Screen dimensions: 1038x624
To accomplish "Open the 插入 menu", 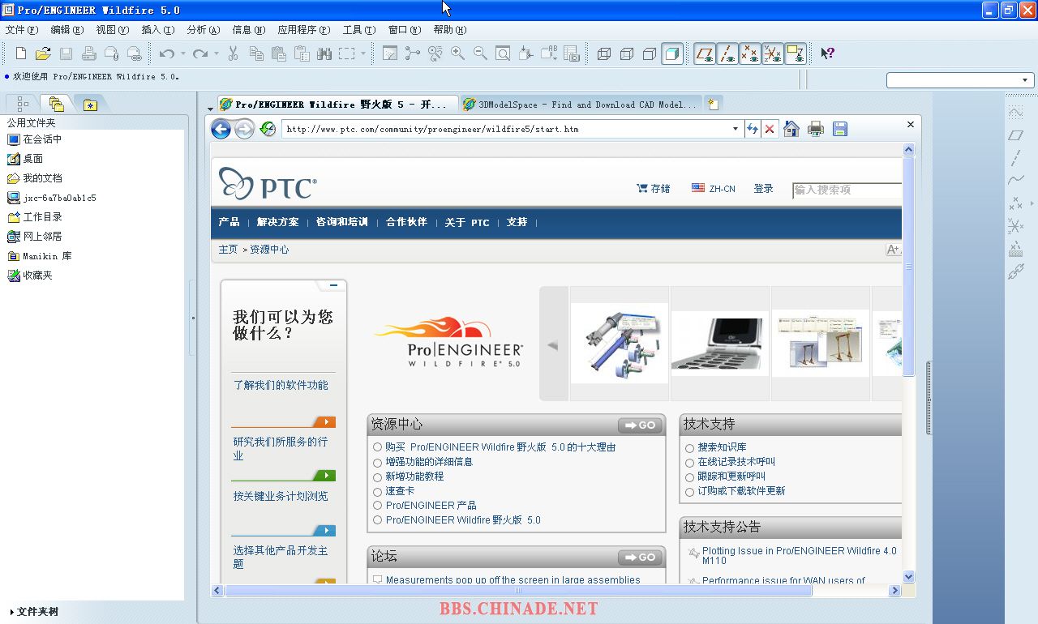I will click(x=157, y=30).
